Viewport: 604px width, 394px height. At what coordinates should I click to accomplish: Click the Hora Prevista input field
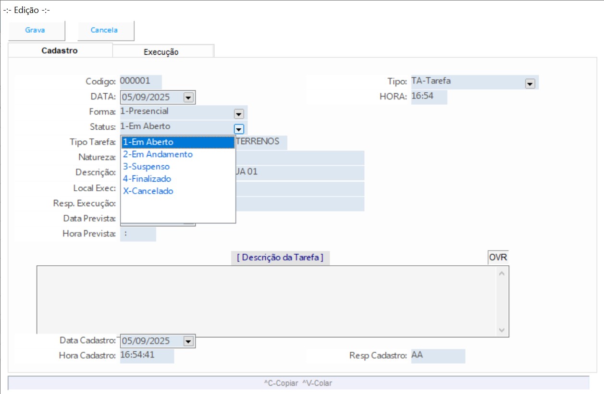[x=138, y=234]
